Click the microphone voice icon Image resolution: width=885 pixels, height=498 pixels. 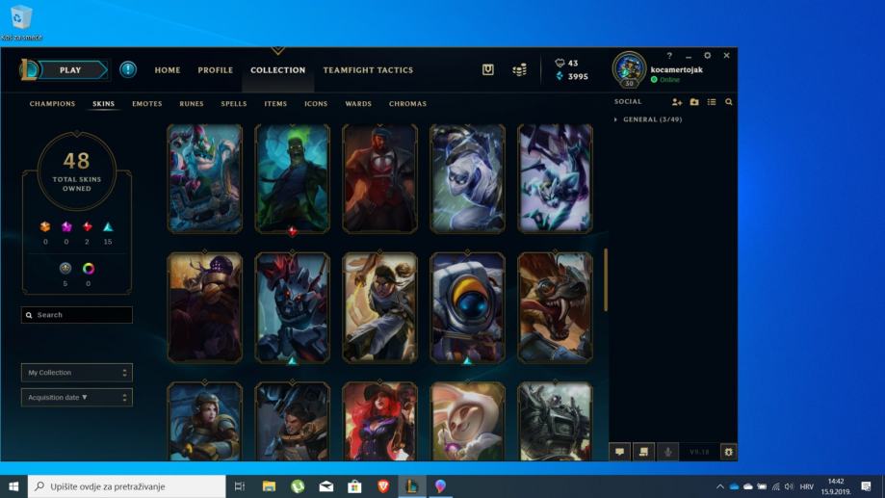click(667, 452)
